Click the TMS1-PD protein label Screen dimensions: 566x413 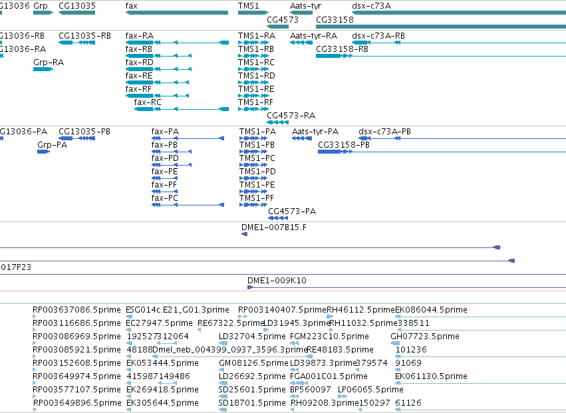(x=258, y=172)
